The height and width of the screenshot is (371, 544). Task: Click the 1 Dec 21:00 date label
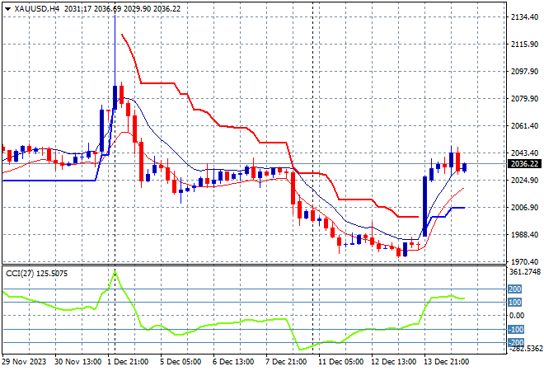[x=131, y=361]
